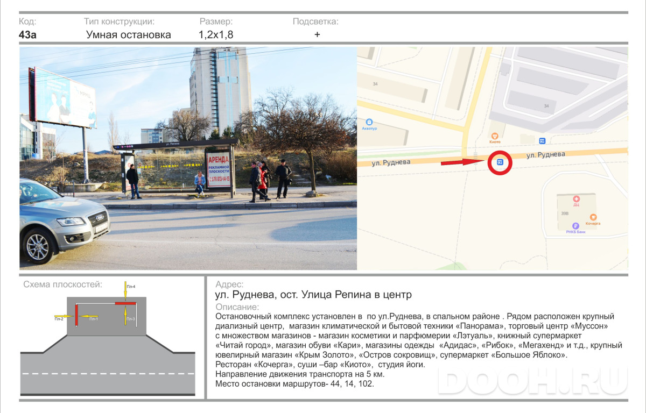Click the line 'Направление движения транспорта на 5 км.'

[x=300, y=374]
